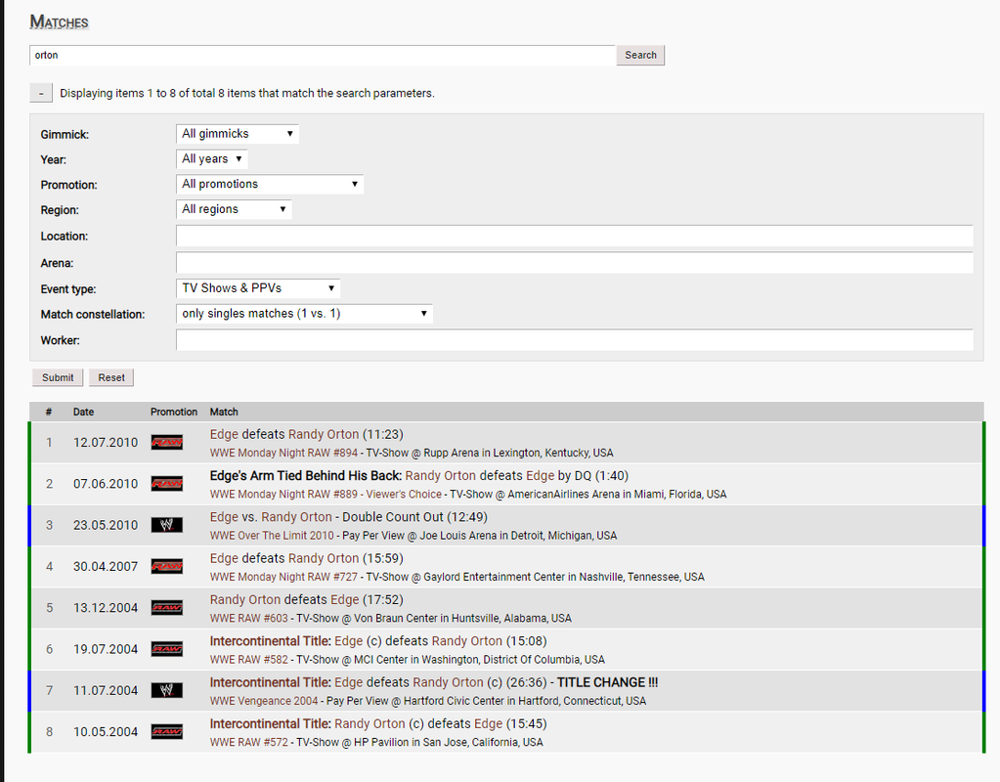The width and height of the screenshot is (1000, 782).
Task: Click RAW logo in row 10.05.2004
Action: click(166, 731)
